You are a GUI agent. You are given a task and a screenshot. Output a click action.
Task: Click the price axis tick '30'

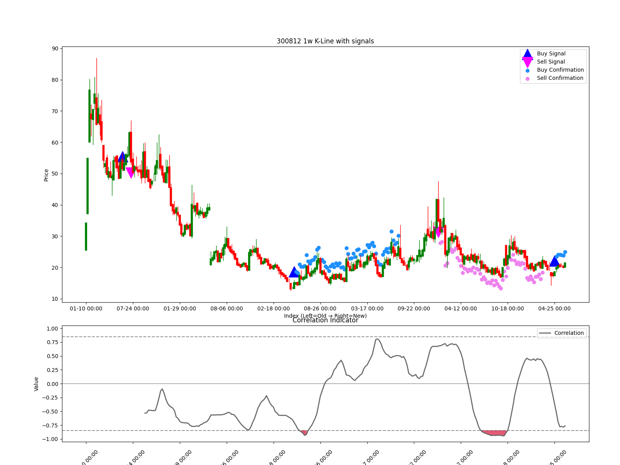(x=55, y=236)
